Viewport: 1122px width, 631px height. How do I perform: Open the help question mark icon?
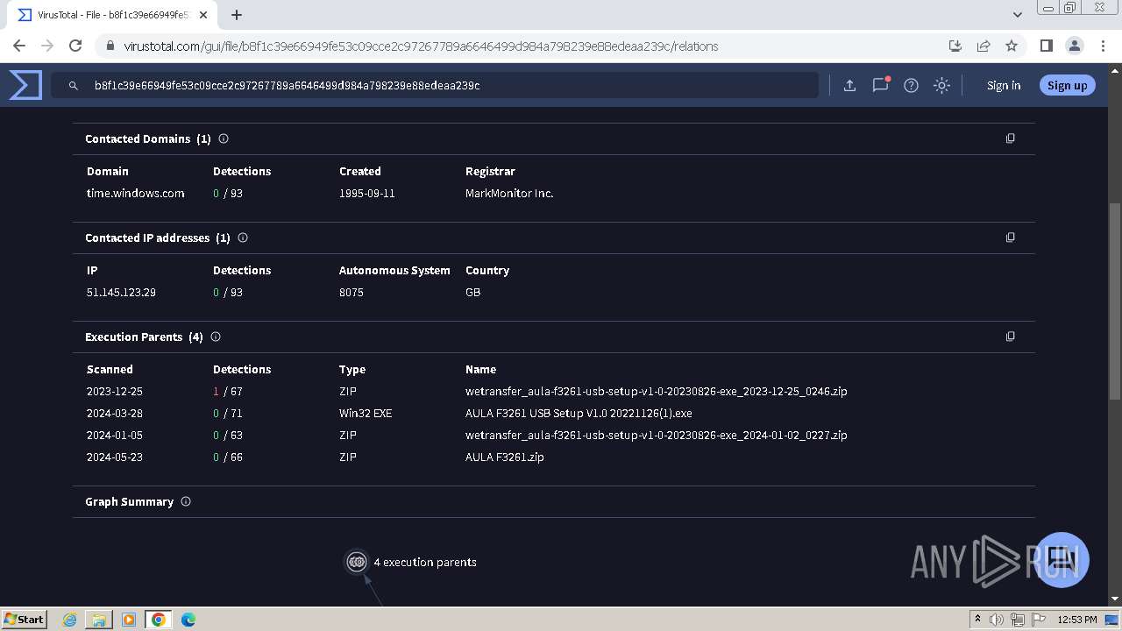911,85
